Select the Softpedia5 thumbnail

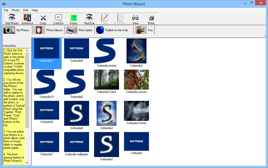click(77, 82)
